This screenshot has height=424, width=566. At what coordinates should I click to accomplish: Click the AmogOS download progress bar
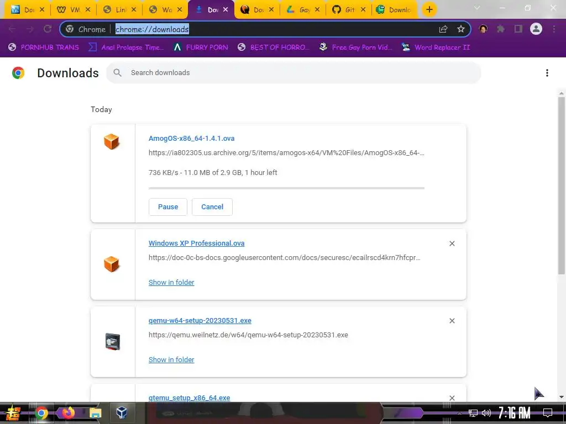tap(286, 188)
